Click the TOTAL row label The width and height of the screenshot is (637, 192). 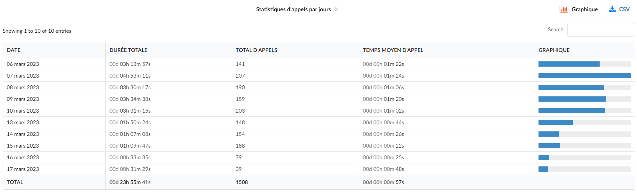tap(15, 182)
